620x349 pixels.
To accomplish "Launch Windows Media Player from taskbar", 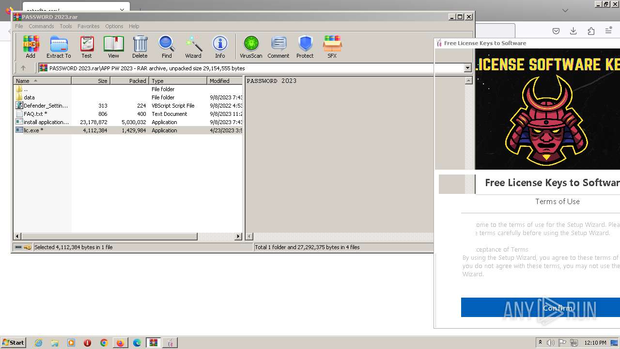I will tap(71, 343).
